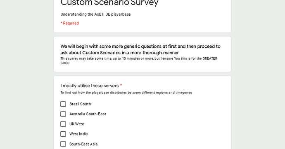Tick the Australia South-East checkbox

coord(63,114)
